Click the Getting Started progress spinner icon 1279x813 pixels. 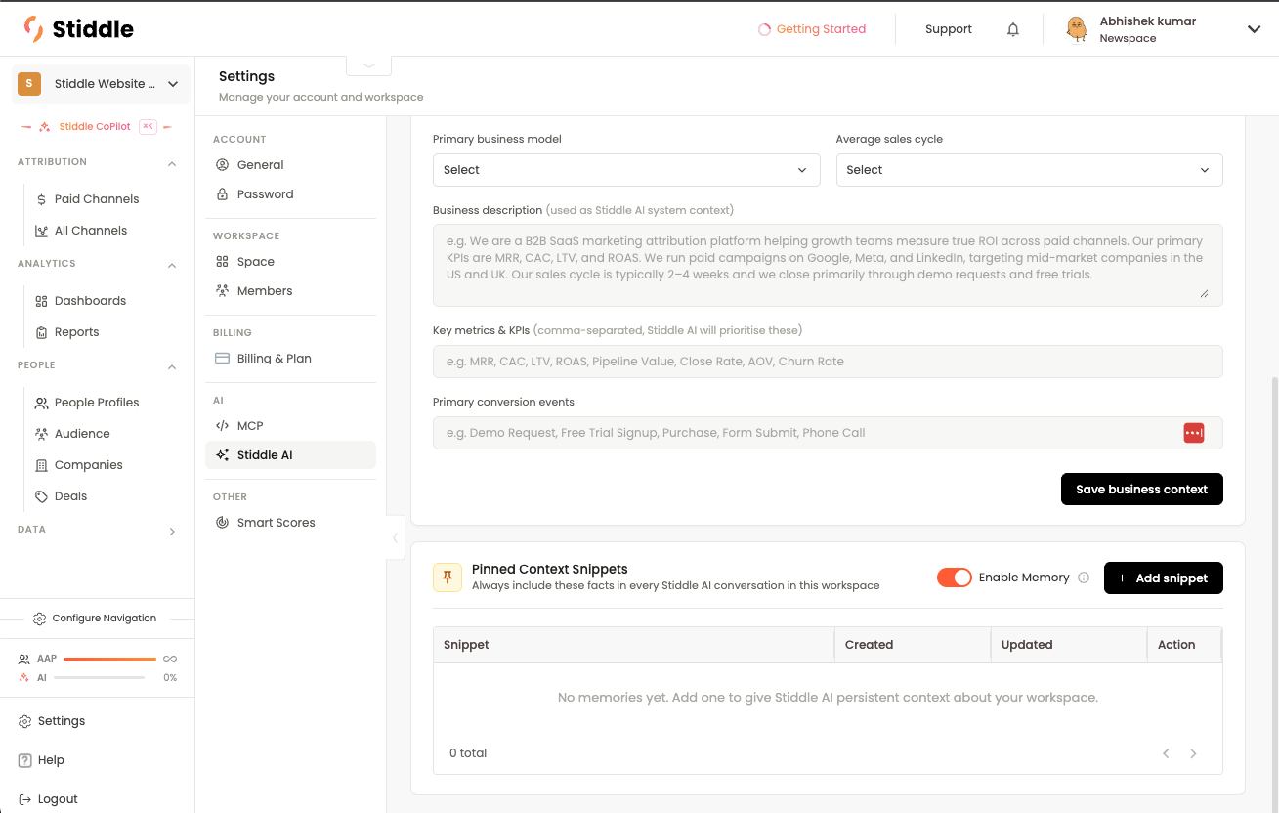(765, 29)
